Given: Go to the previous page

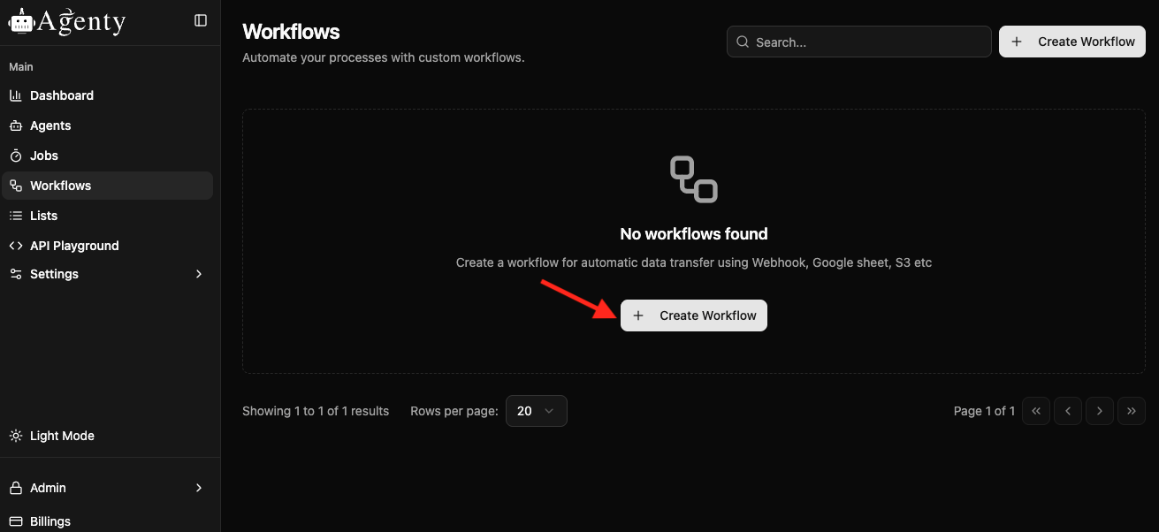Looking at the screenshot, I should [x=1068, y=411].
